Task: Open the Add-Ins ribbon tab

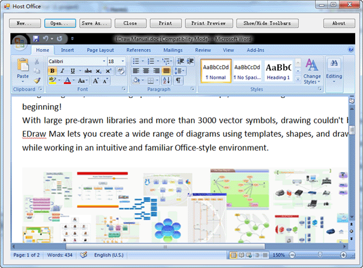Action: click(255, 50)
